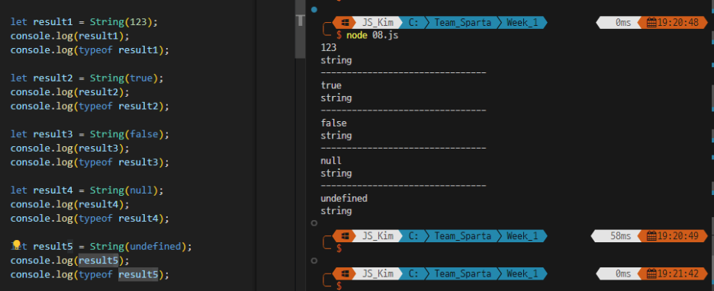The width and height of the screenshot is (714, 291).
Task: Place cursor on 'console.log(result3);'
Action: coord(70,149)
